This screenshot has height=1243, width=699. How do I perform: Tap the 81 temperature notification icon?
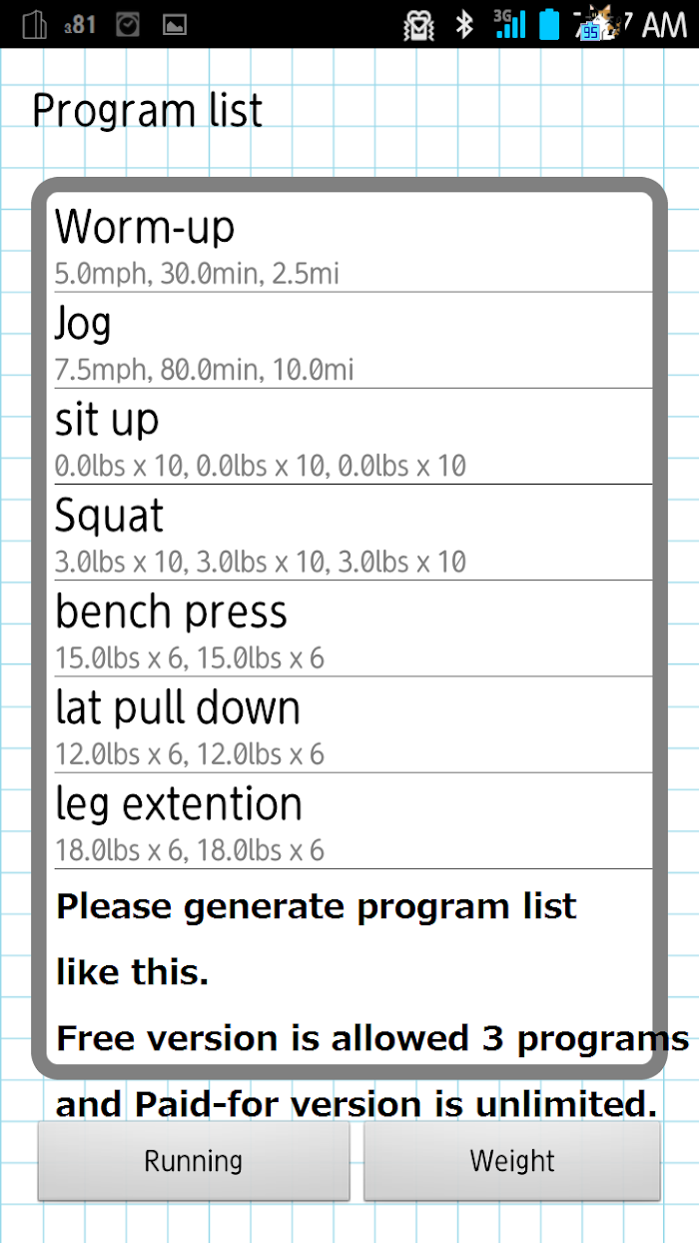point(81,24)
